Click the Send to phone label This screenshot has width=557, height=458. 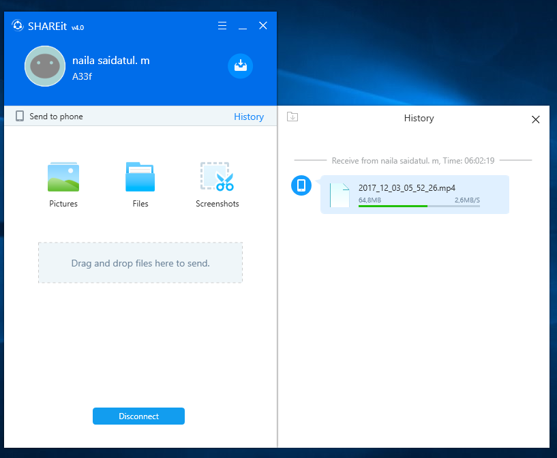point(56,117)
